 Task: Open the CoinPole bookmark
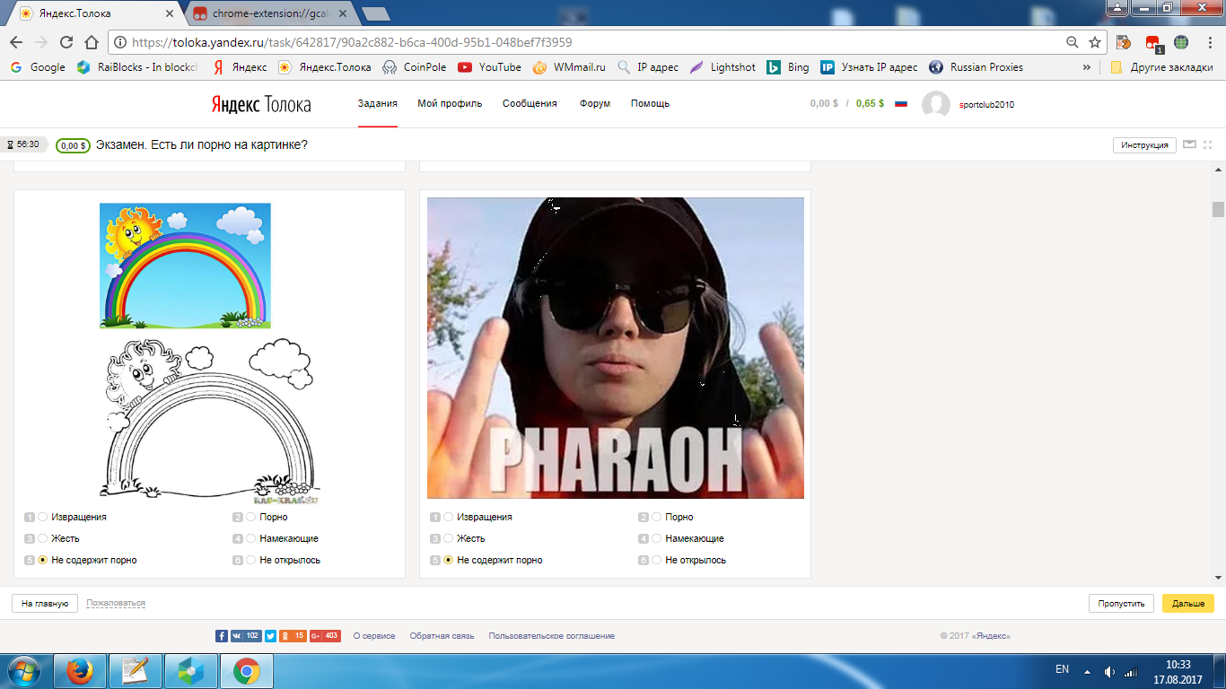415,67
